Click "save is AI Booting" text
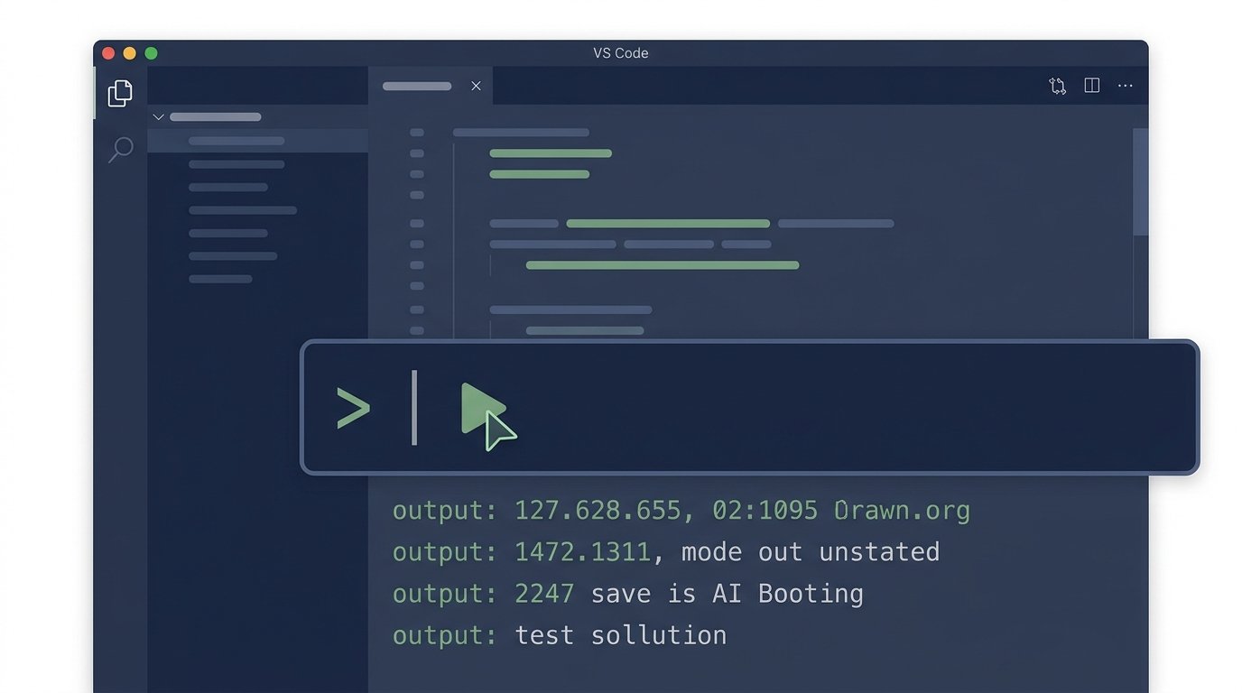 coord(728,594)
